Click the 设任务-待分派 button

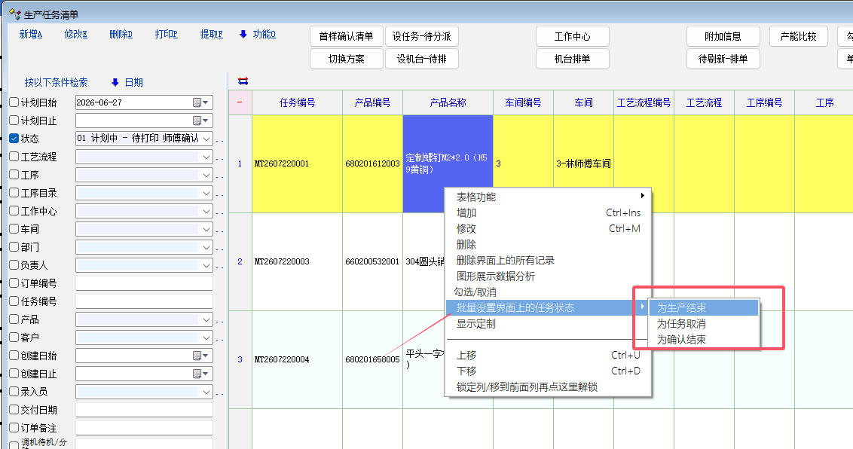pos(422,36)
